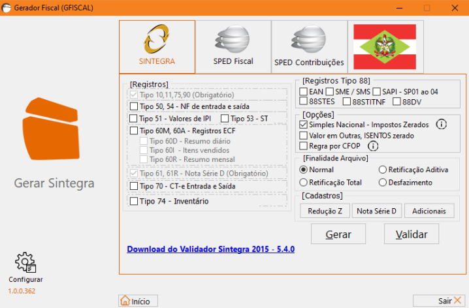Image resolution: width=469 pixels, height=308 pixels.
Task: Open the Santa Catarina flag tab
Action: coord(385,47)
